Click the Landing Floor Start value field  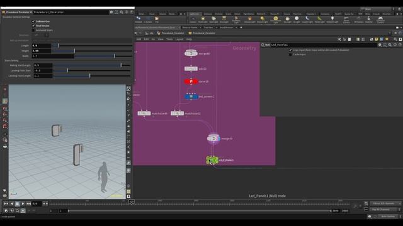[x=43, y=70]
